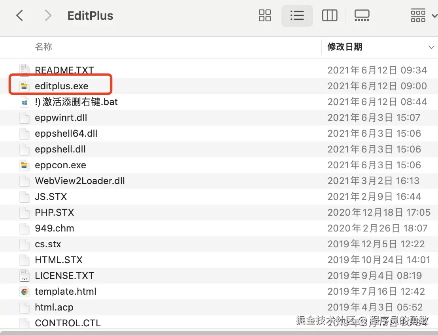
Task: Click the 949.chm file icon
Action: point(25,228)
